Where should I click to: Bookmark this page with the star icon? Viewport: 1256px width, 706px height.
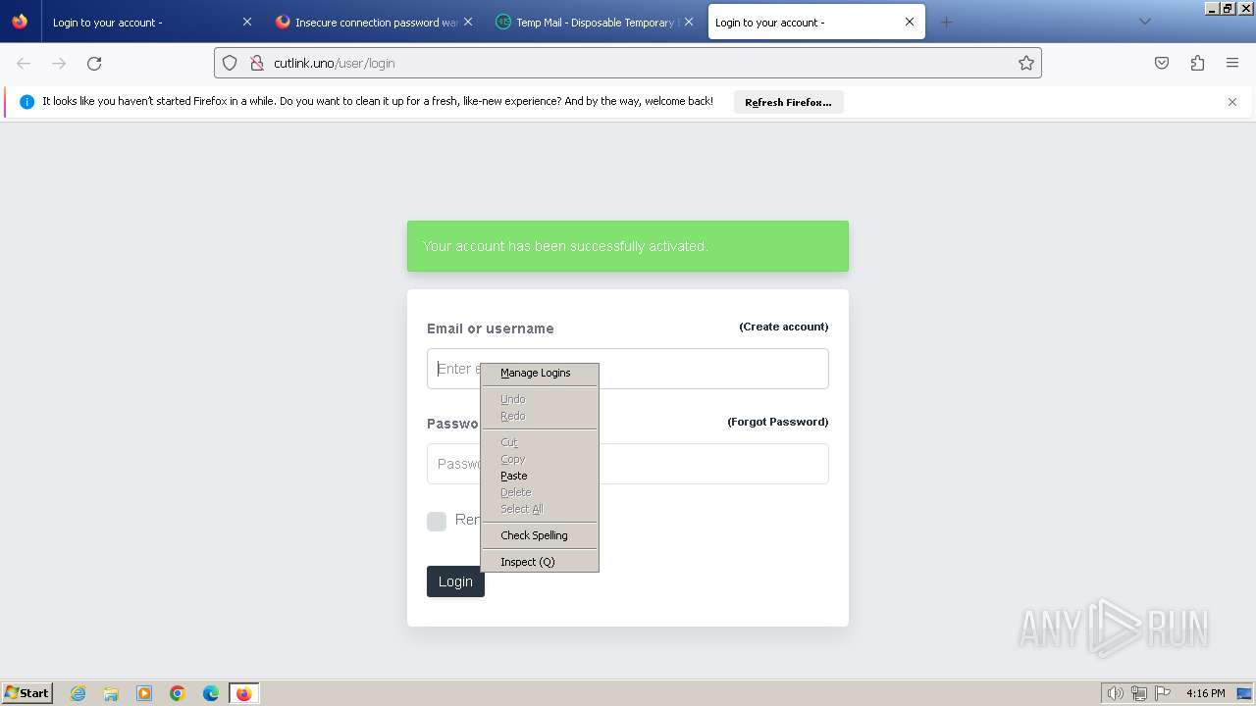click(x=1026, y=63)
